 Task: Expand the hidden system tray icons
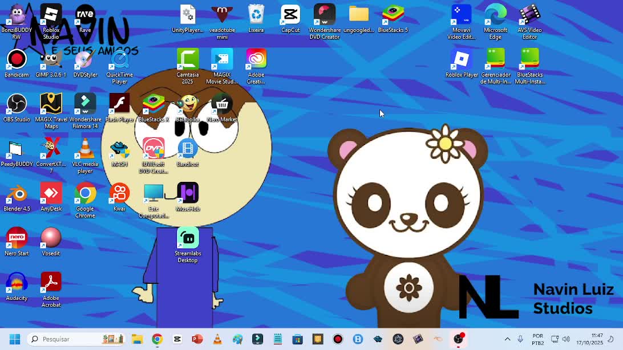507,339
